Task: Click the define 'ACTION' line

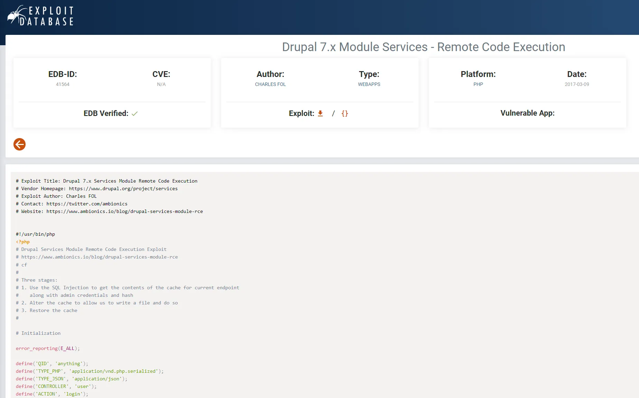Action: pyautogui.click(x=52, y=394)
